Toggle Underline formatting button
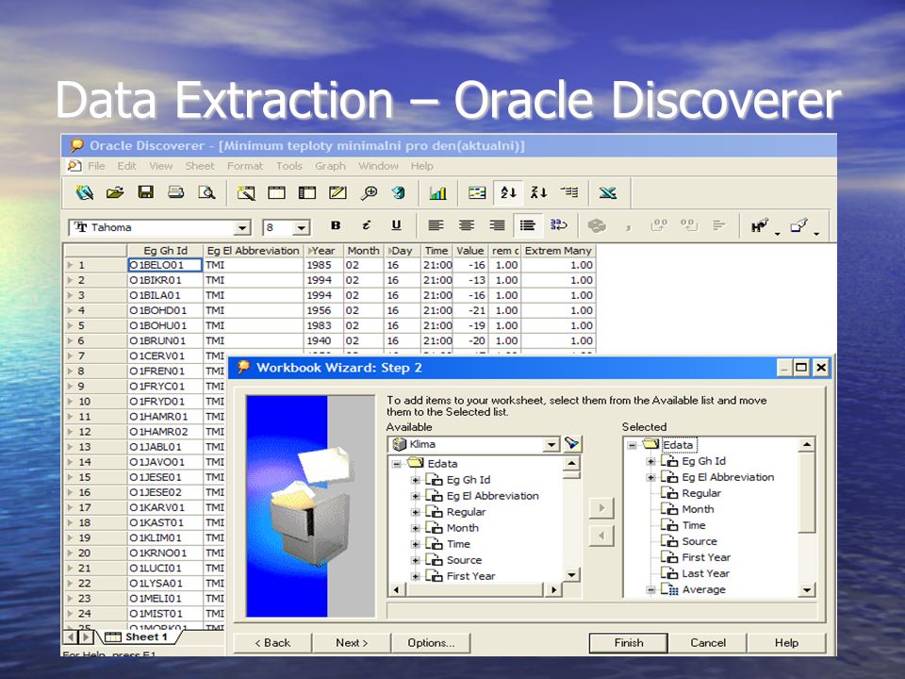This screenshot has height=679, width=905. (396, 225)
